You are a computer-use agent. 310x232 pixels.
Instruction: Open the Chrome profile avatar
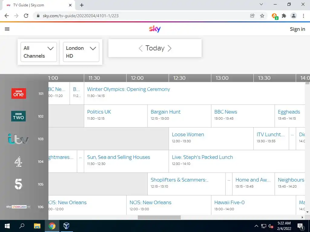[294, 16]
